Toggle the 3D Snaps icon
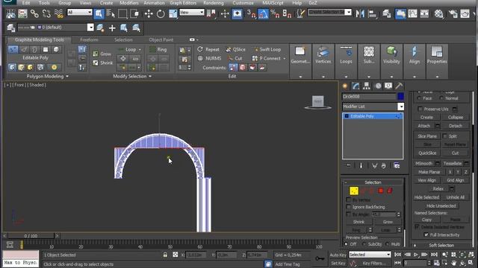 click(x=251, y=13)
